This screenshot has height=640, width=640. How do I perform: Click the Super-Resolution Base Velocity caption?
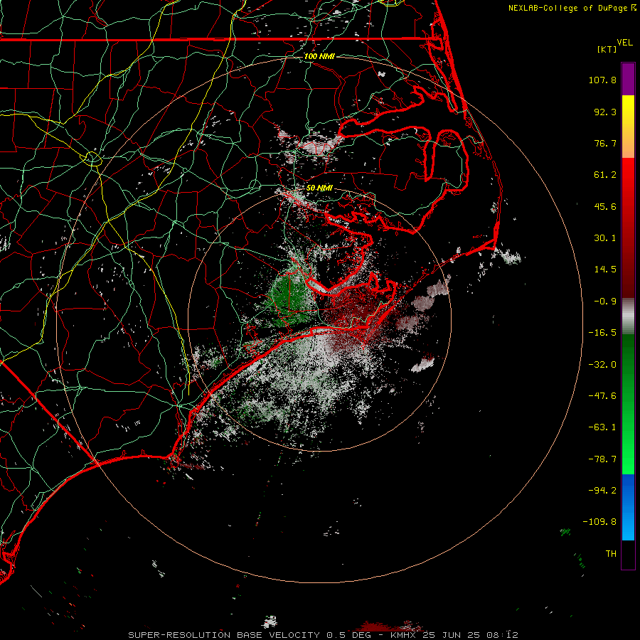[323, 635]
